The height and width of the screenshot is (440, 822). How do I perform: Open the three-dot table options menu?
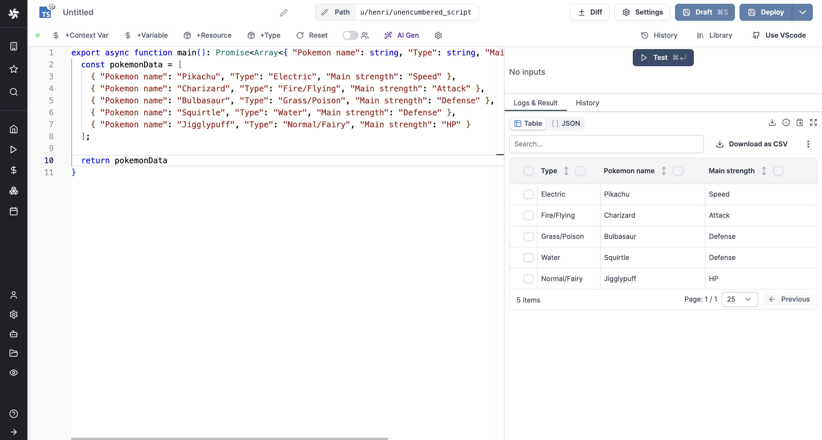tap(808, 144)
